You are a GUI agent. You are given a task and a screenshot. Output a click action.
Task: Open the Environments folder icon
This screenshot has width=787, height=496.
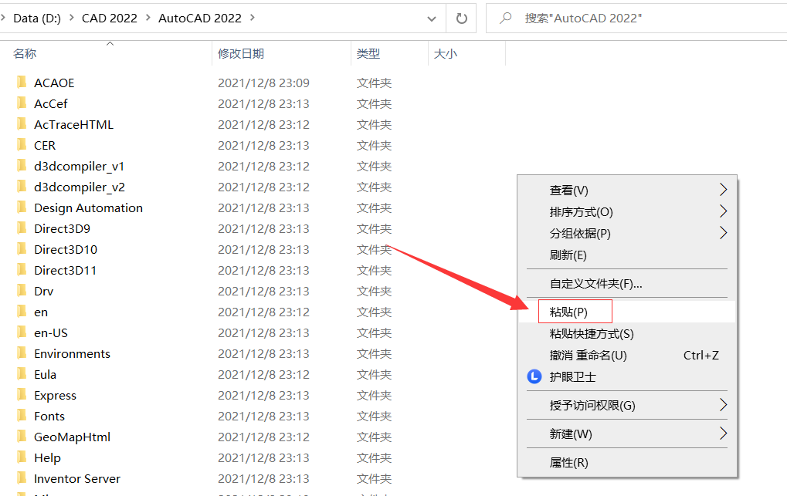(x=23, y=353)
